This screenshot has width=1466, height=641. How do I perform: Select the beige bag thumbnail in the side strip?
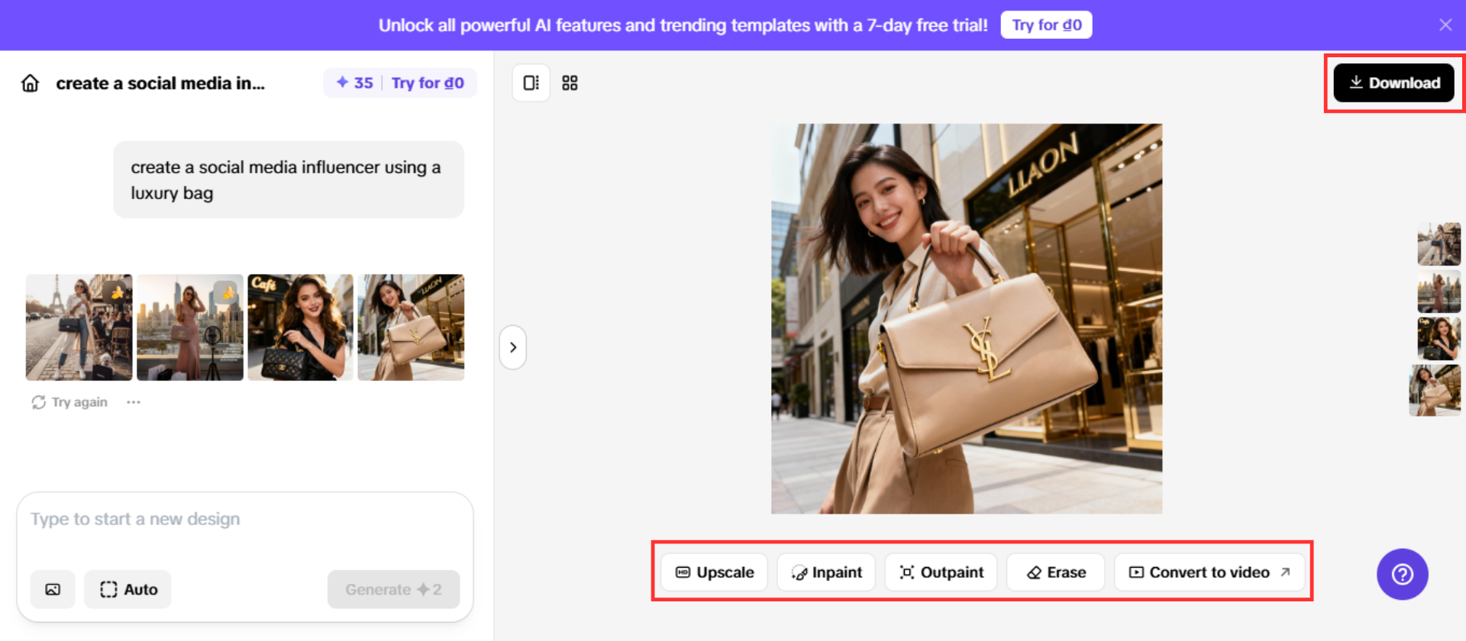pos(1435,391)
